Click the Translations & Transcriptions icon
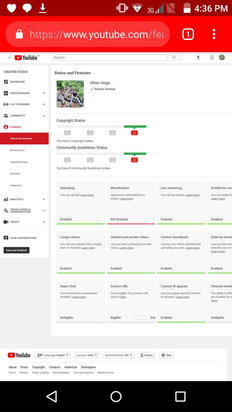The height and width of the screenshot is (412, 232). pyautogui.click(x=6, y=210)
